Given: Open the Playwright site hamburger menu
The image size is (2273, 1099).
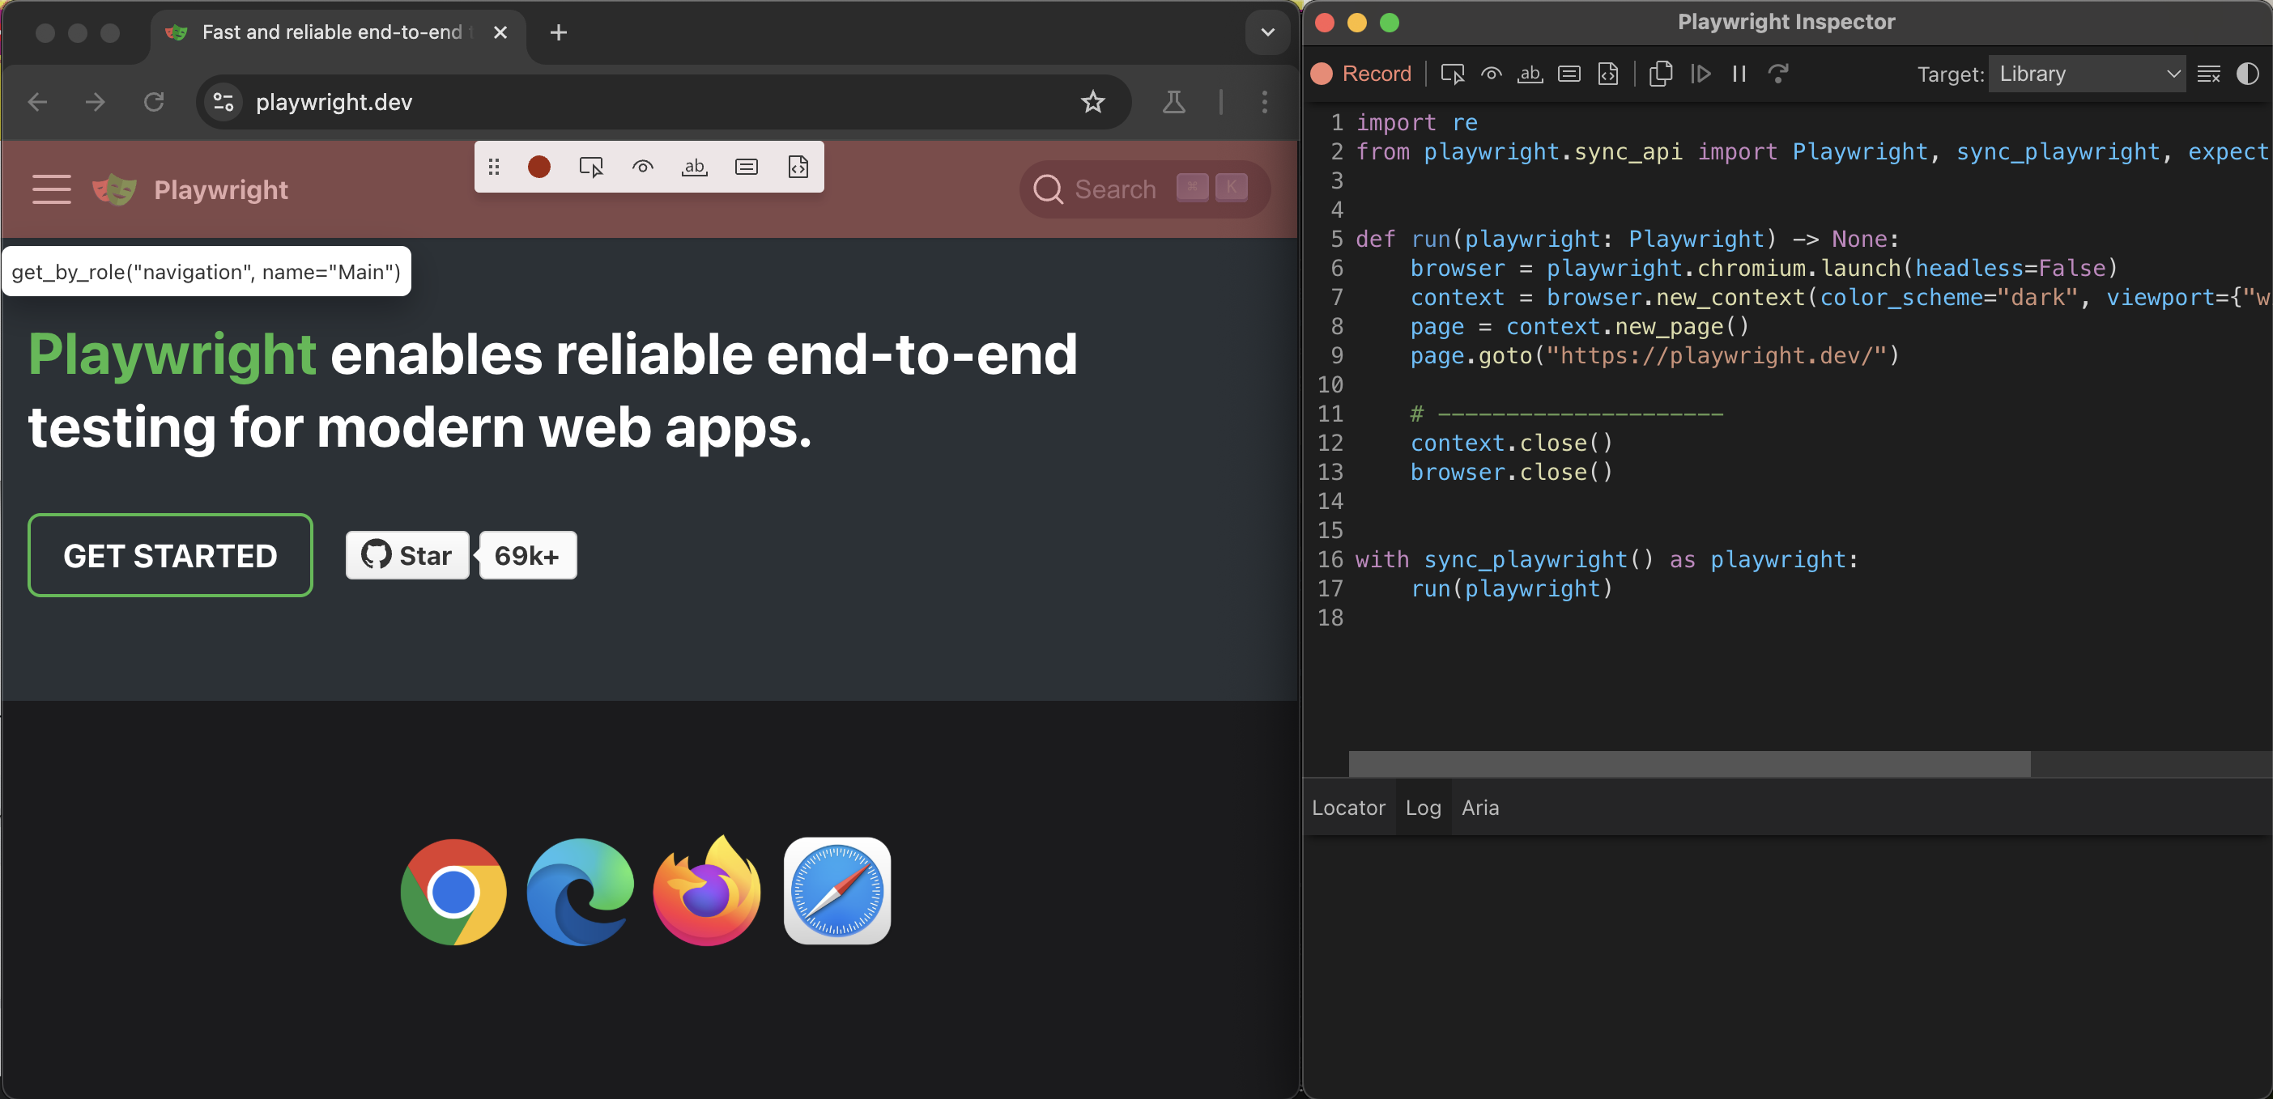Looking at the screenshot, I should [x=51, y=189].
